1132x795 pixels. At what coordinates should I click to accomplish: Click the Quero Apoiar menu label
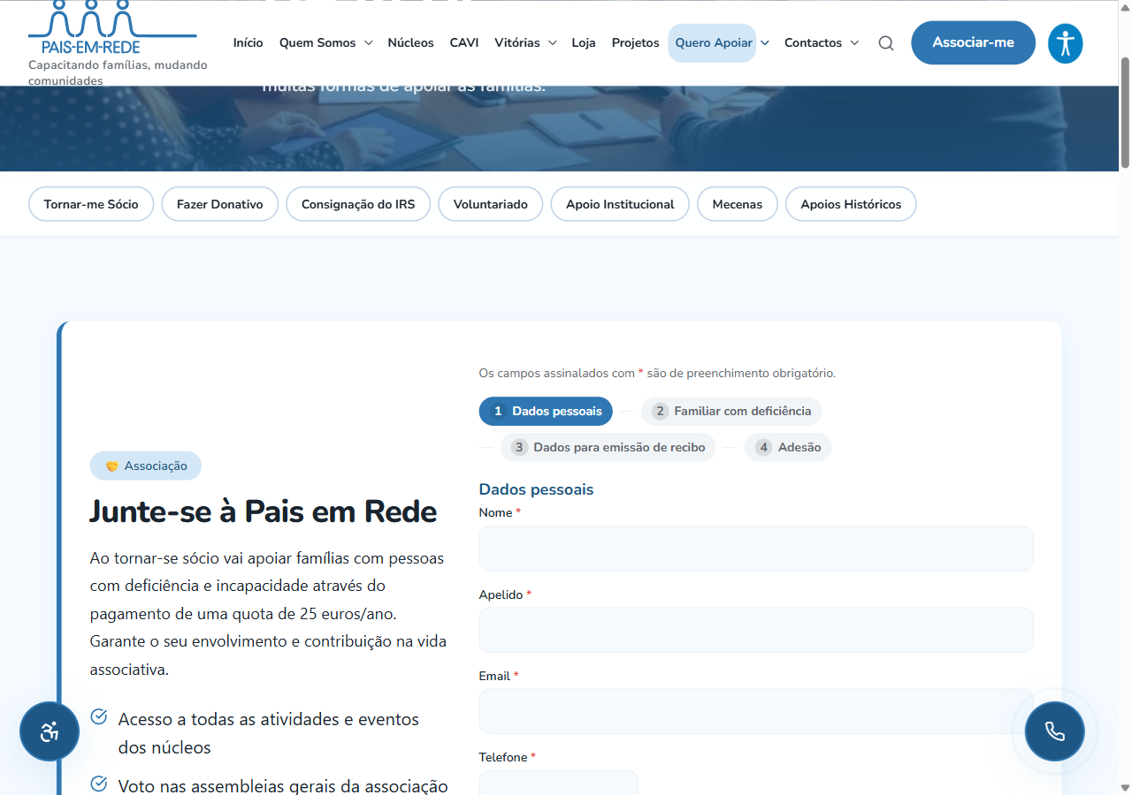[x=714, y=43]
